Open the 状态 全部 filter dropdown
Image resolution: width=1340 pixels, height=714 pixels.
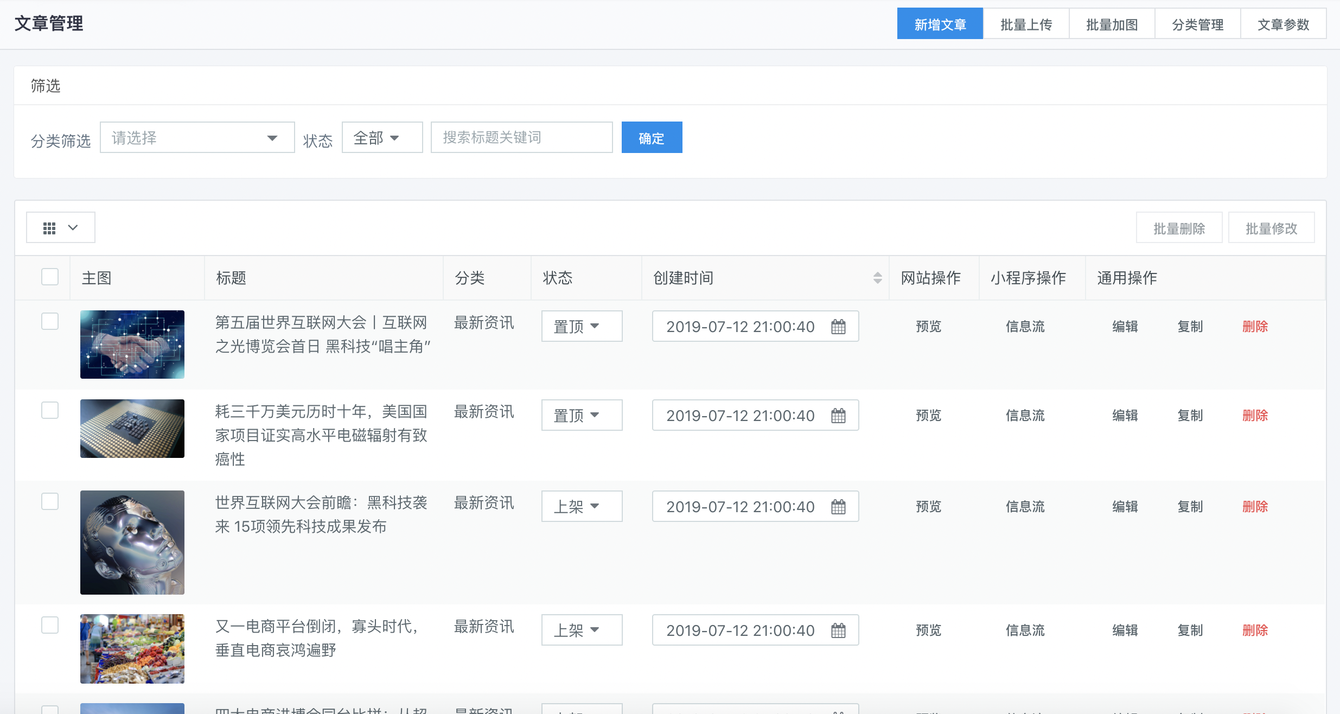[382, 137]
